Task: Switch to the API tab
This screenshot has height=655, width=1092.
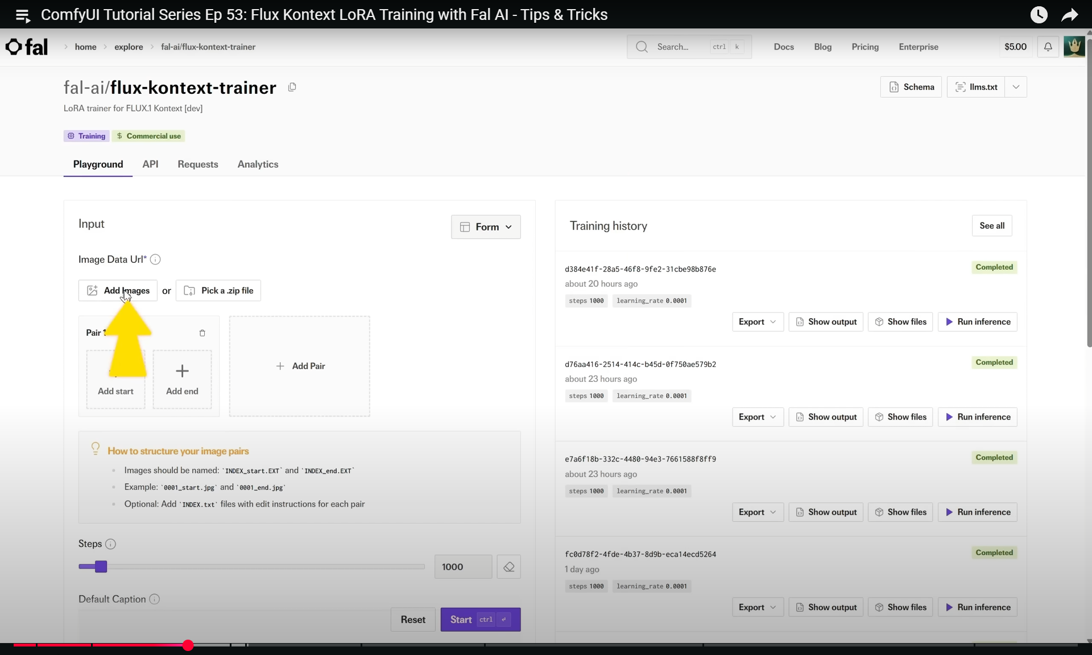Action: 150,164
